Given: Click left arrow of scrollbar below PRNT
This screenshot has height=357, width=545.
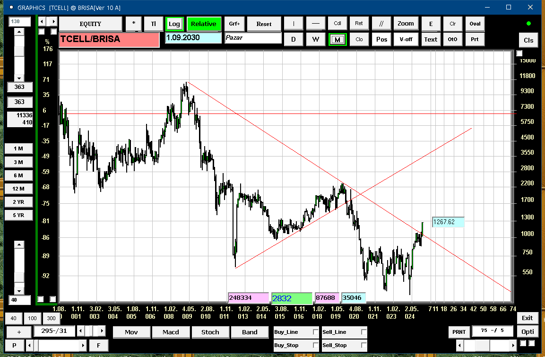Looking at the screenshot, I should click(x=459, y=346).
